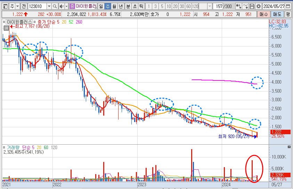
Task: Select daily 일 chart period
Action: 101,7
